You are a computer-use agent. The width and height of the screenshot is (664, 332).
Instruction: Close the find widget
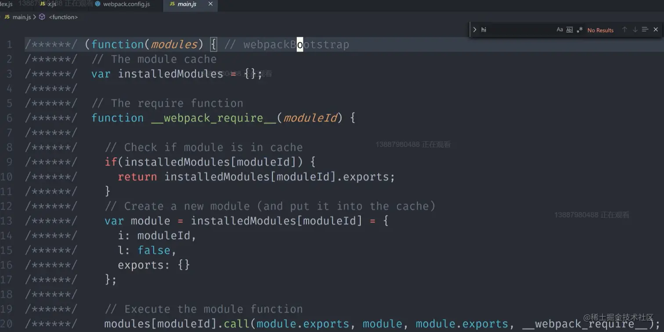pos(656,29)
